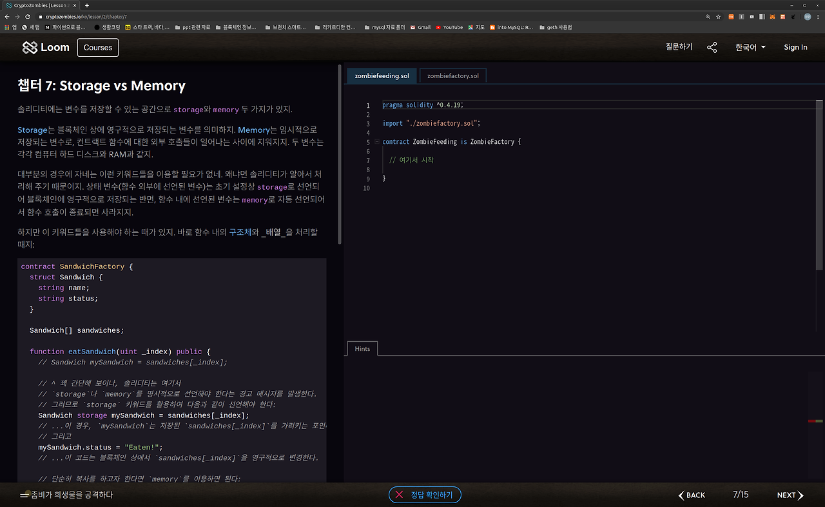Open the 한국어 language dropdown
Image resolution: width=825 pixels, height=507 pixels.
(750, 47)
